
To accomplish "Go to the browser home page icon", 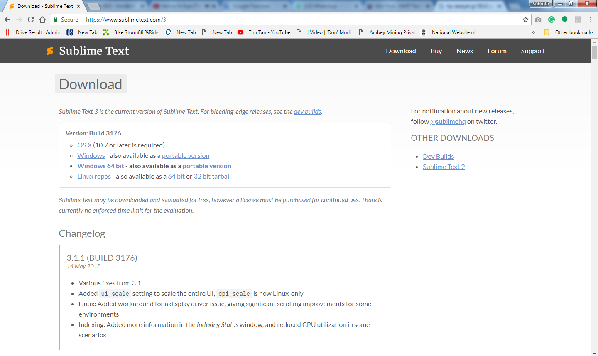I will 42,20.
